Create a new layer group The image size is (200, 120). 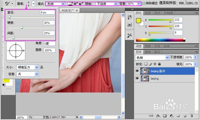coord(178,116)
